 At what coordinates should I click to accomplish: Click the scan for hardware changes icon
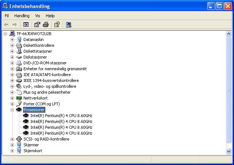pyautogui.click(x=68, y=25)
